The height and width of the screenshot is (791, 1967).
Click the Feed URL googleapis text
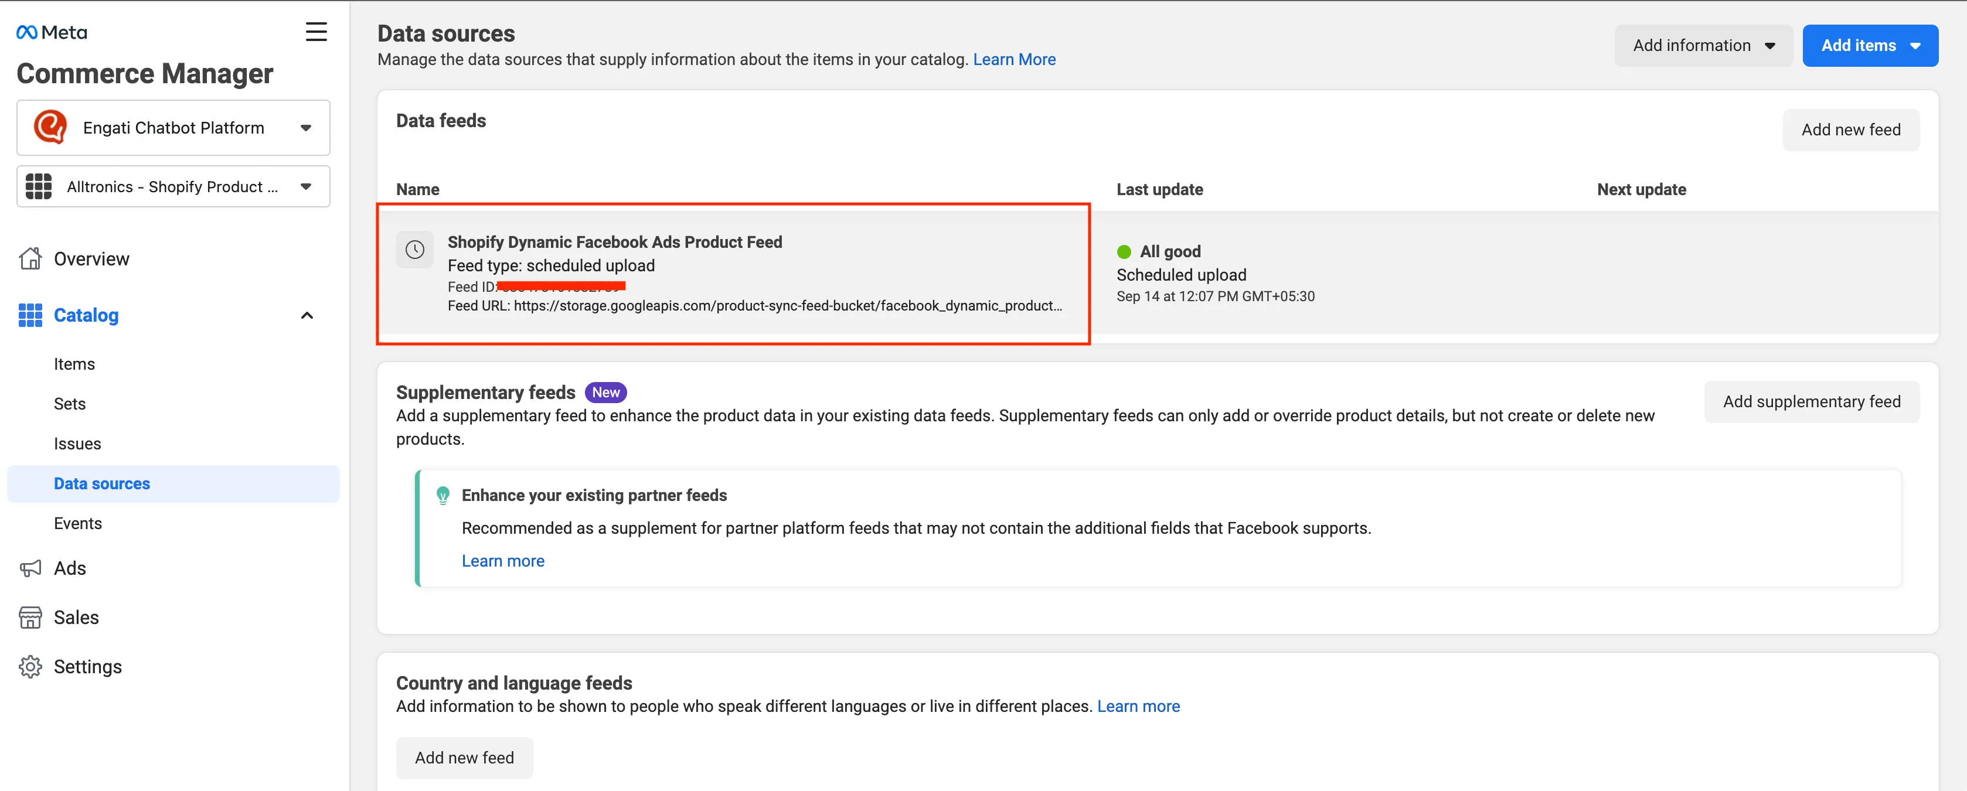pos(754,305)
